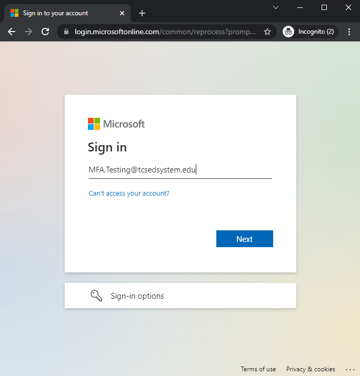Screen dimensions: 360x376
Task: Select the 'Sign in to your account' tab
Action: click(x=67, y=13)
